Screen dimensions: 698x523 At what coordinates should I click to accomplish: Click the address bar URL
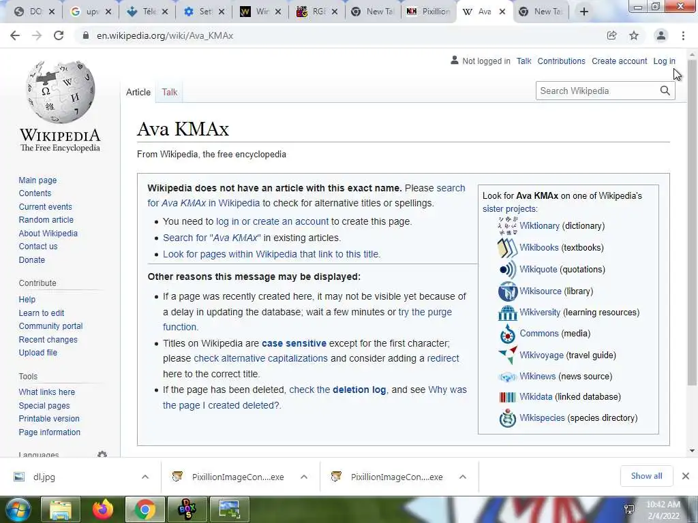pyautogui.click(x=165, y=35)
